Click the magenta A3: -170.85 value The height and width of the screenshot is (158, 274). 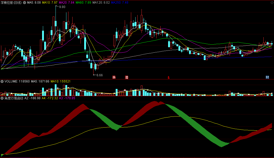67,98
